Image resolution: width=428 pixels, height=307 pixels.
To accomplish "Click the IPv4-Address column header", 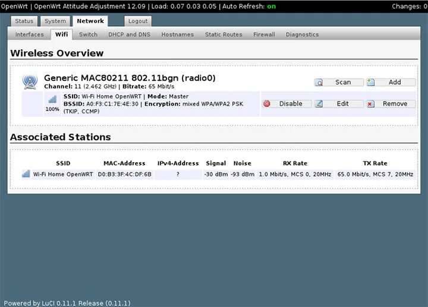I will pos(178,163).
